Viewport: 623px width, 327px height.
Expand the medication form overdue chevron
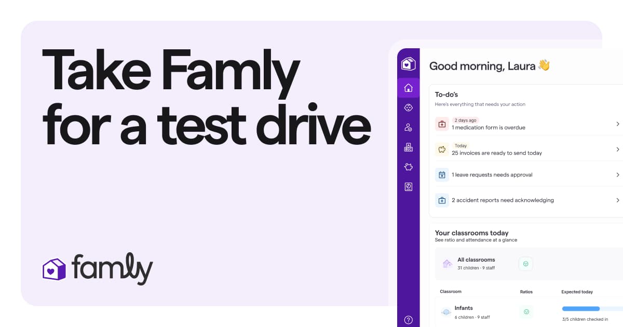618,124
